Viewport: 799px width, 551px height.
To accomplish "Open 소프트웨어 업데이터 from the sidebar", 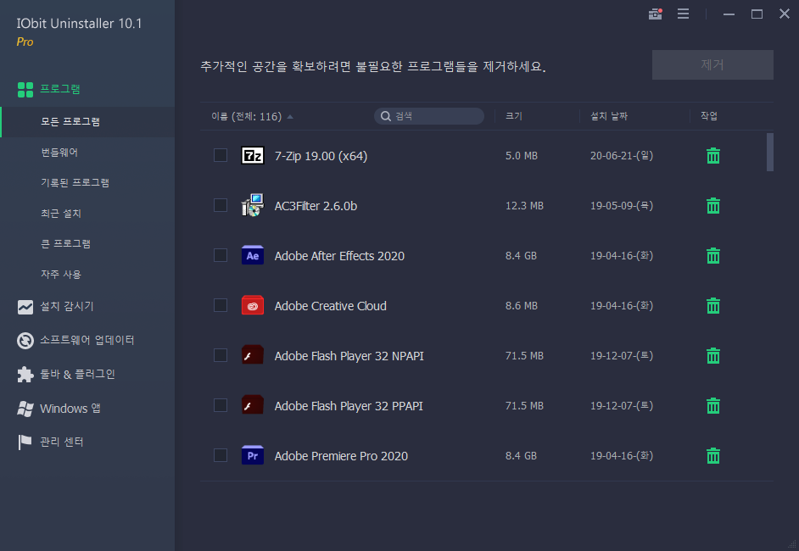I will pyautogui.click(x=87, y=340).
